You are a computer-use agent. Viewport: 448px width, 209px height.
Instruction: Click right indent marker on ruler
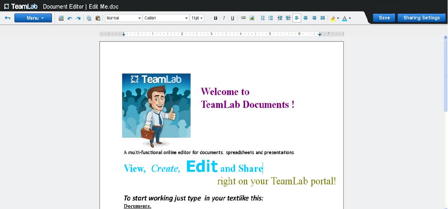pyautogui.click(x=320, y=34)
